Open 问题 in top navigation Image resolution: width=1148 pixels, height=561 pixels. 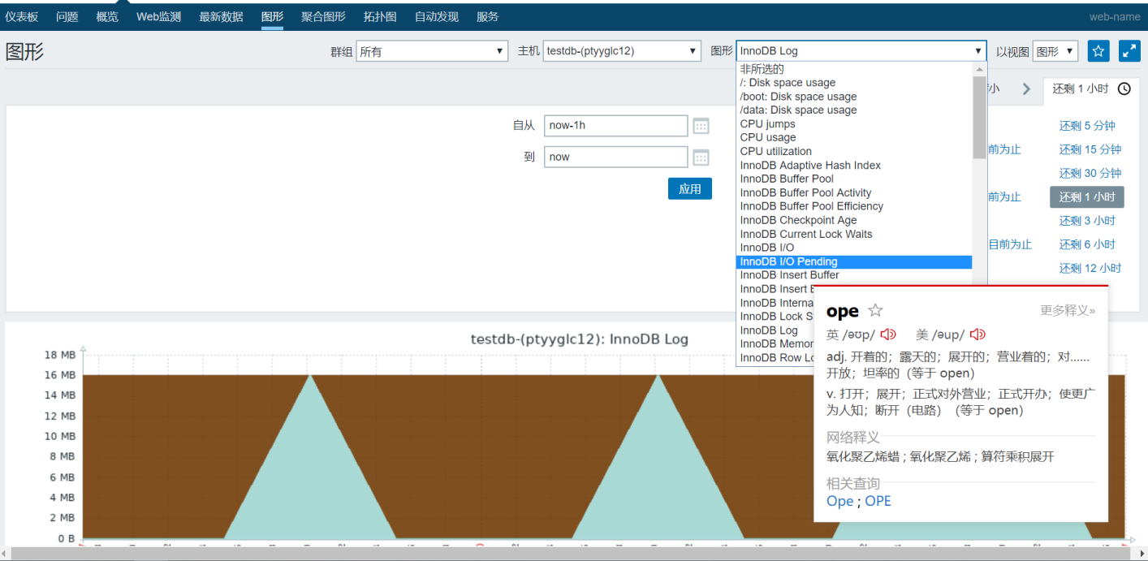coord(67,16)
